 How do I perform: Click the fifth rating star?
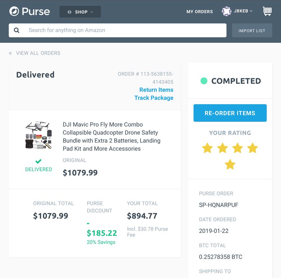pyautogui.click(x=230, y=164)
